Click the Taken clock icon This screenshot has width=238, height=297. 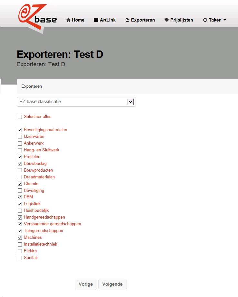tap(205, 20)
